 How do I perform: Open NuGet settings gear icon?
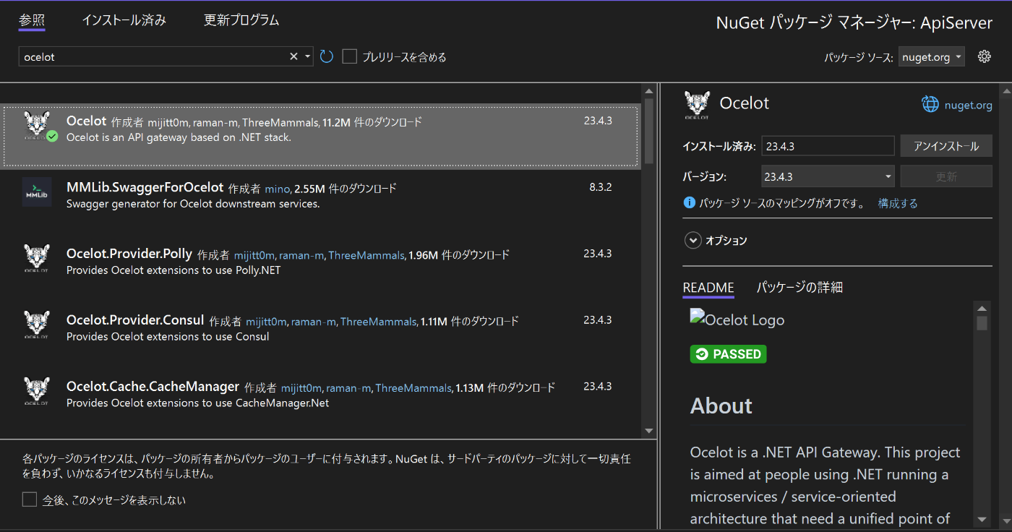[984, 56]
